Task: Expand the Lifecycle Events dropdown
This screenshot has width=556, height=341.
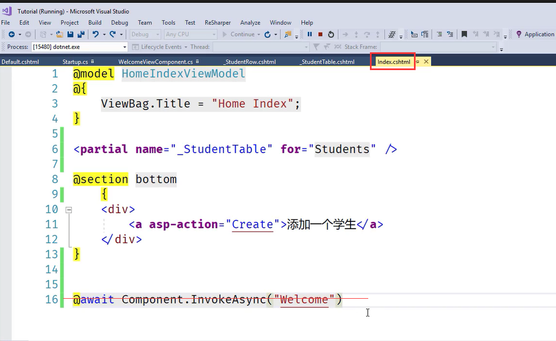Action: click(186, 47)
